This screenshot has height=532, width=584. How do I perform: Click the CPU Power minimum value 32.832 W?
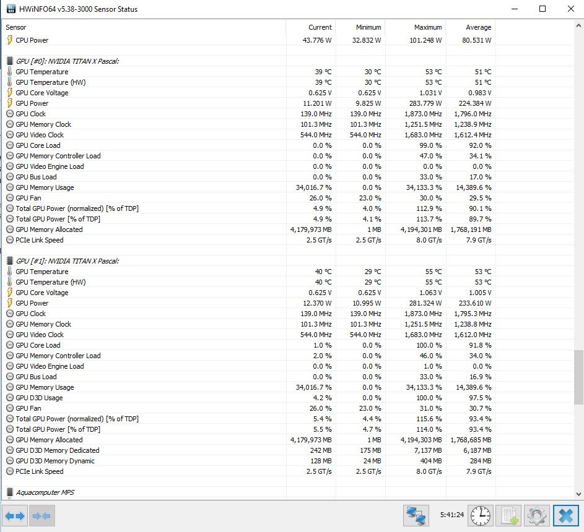point(367,40)
